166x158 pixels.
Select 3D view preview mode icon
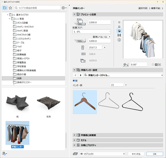coord(119,31)
